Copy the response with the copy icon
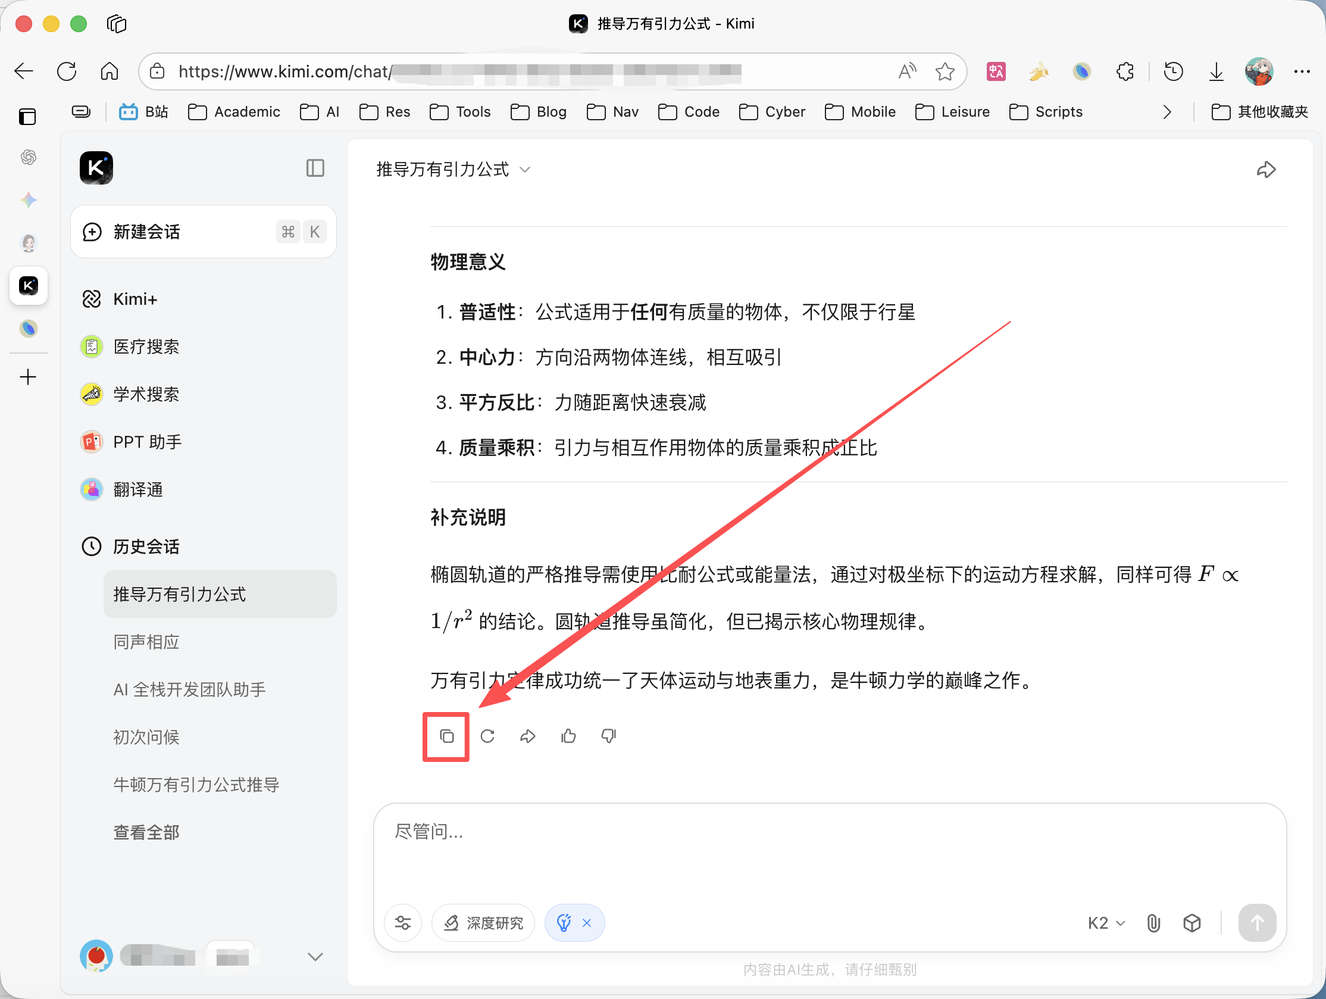 (446, 736)
